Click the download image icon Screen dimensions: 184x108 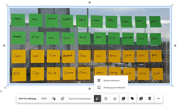point(54,98)
